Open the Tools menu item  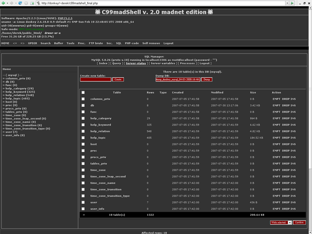pos(71,43)
